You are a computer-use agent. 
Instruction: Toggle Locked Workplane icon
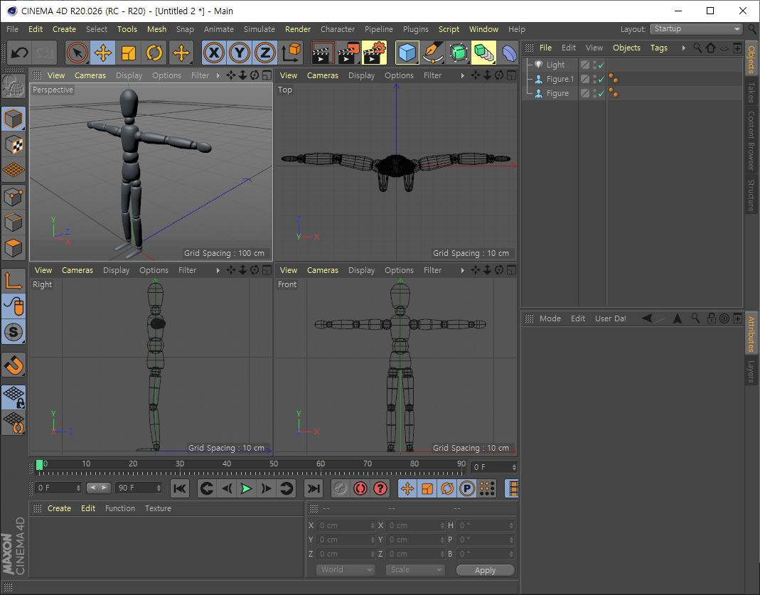point(14,397)
